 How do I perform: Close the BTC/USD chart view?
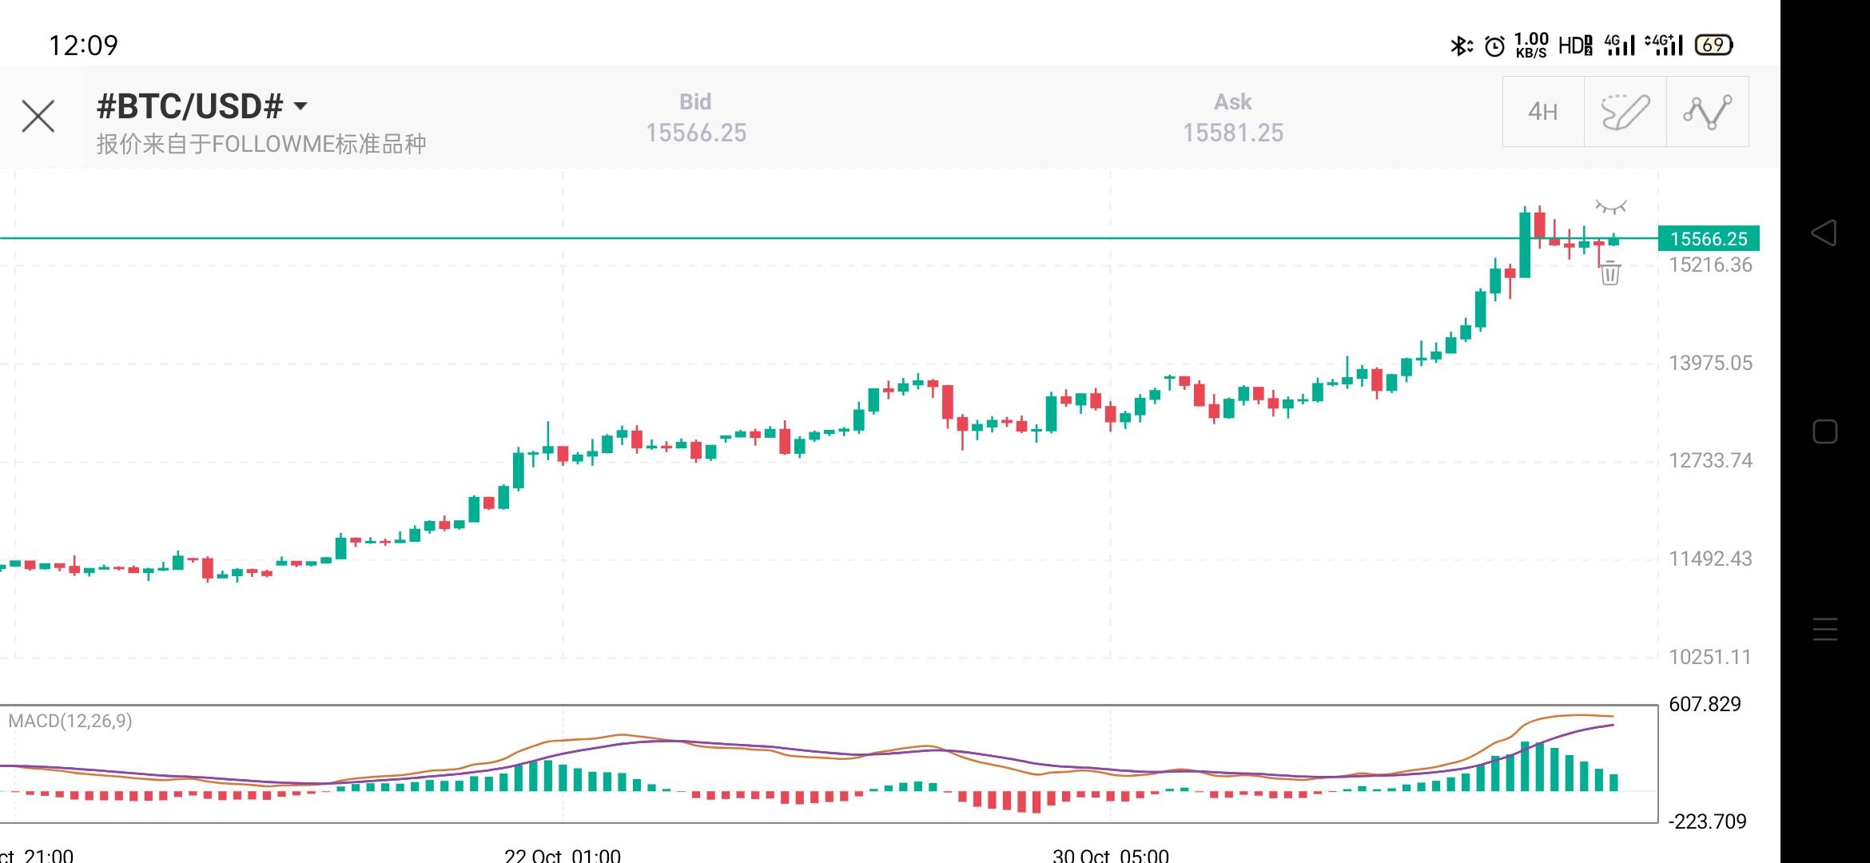pyautogui.click(x=38, y=117)
